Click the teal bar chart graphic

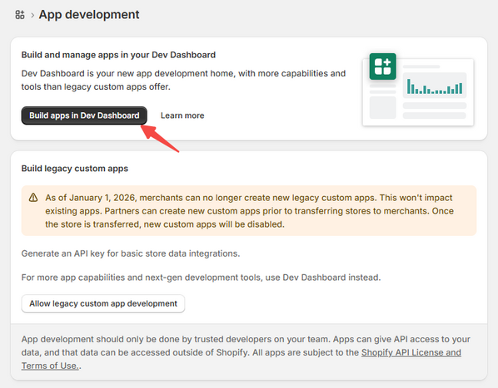click(435, 86)
